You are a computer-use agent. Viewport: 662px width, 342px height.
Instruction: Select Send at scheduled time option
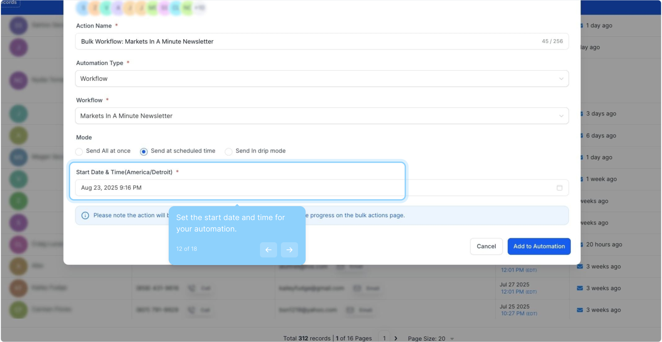click(x=144, y=152)
